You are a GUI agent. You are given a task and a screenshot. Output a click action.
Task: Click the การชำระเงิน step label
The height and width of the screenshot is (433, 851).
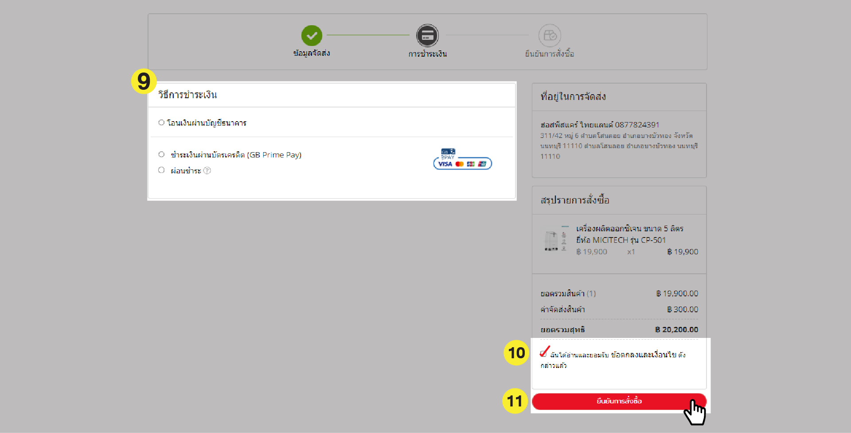point(427,54)
